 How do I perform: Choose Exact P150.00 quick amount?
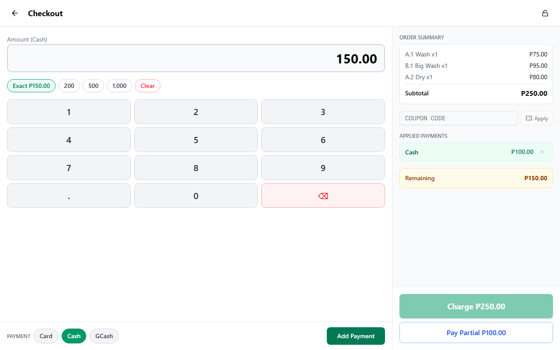coord(31,86)
